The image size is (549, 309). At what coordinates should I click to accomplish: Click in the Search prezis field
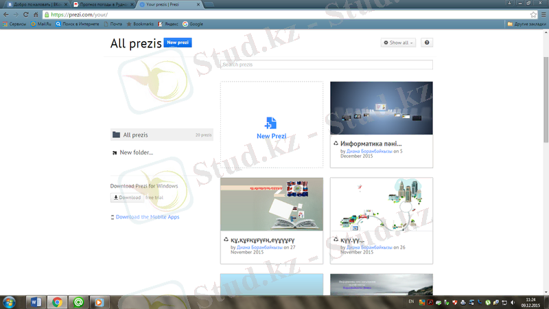(x=326, y=65)
